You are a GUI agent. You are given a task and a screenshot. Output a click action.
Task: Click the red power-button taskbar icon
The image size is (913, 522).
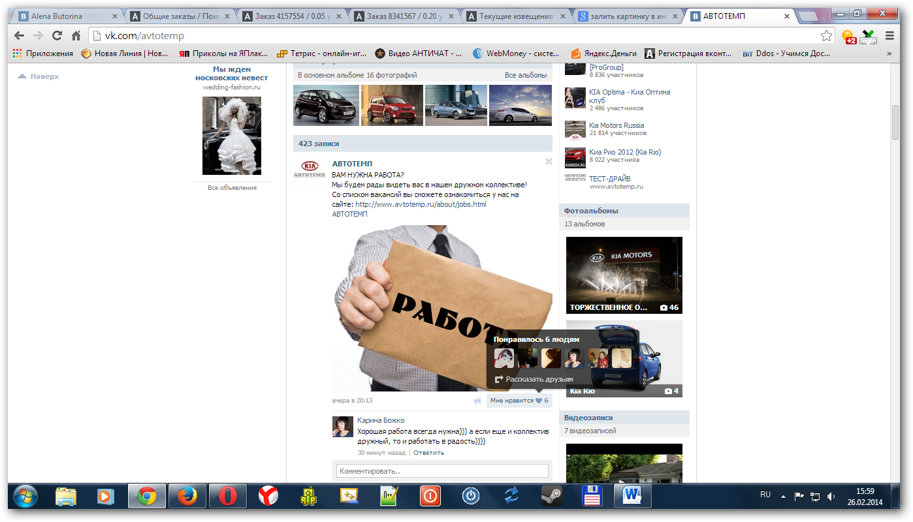[x=430, y=497]
